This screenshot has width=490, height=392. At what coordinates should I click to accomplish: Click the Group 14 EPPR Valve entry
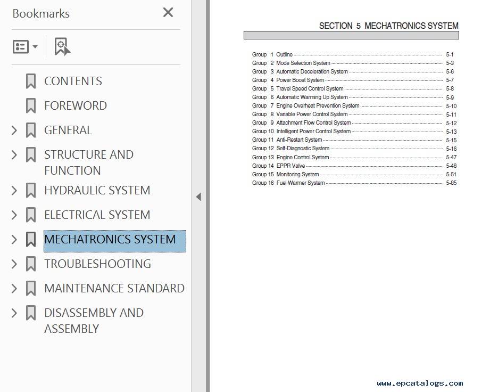coord(354,166)
